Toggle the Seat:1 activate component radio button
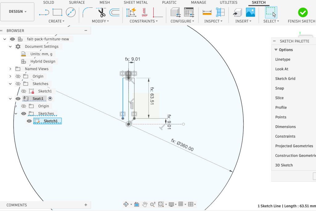The image size is (316, 211). pos(50,99)
